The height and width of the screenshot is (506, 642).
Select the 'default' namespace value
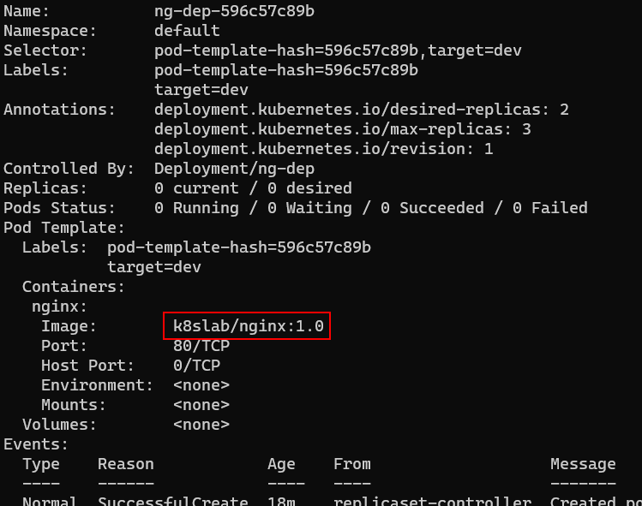coord(187,31)
